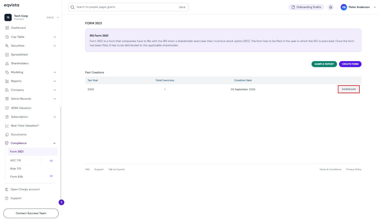Click the Shareholders people icon
The height and width of the screenshot is (220, 379).
coord(7,63)
